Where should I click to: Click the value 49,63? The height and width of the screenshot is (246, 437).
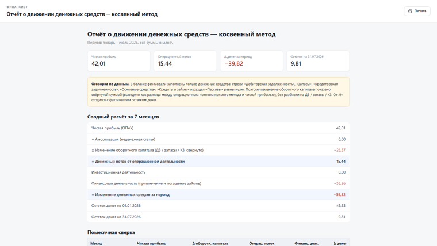coord(341,206)
